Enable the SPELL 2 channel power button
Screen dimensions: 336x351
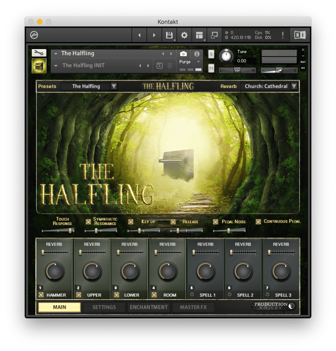pyautogui.click(x=229, y=294)
